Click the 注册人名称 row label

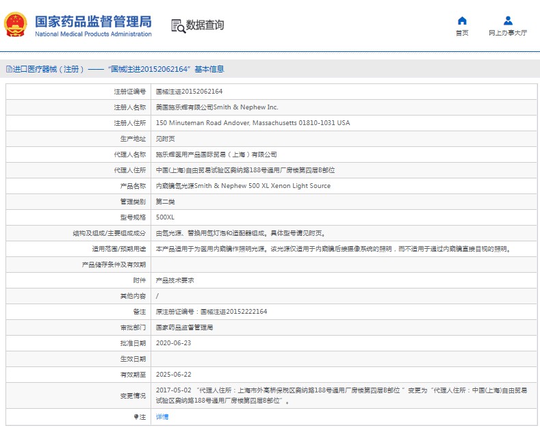pyautogui.click(x=130, y=107)
